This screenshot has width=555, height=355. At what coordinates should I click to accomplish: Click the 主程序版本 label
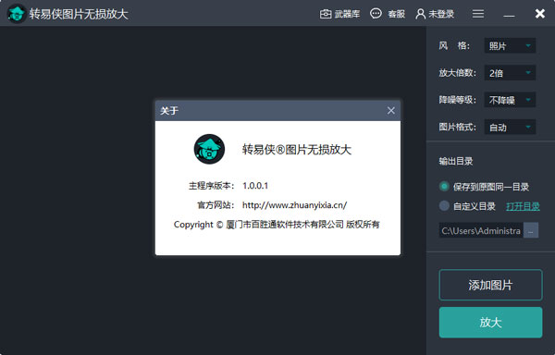[211, 186]
